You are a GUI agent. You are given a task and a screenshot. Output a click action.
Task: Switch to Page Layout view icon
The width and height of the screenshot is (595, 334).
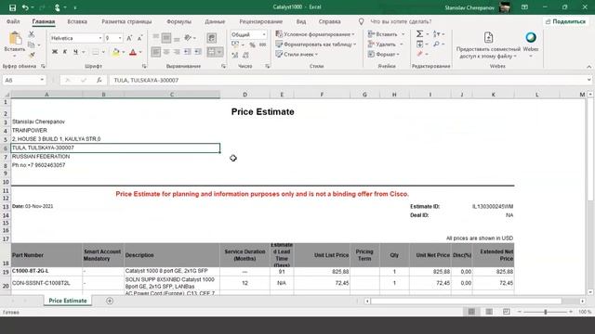(489, 312)
